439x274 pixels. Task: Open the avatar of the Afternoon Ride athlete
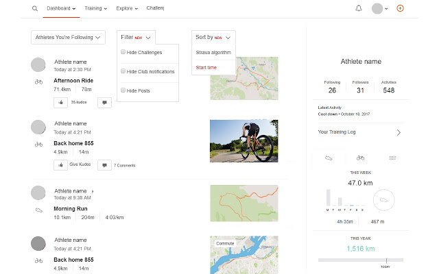(38, 65)
